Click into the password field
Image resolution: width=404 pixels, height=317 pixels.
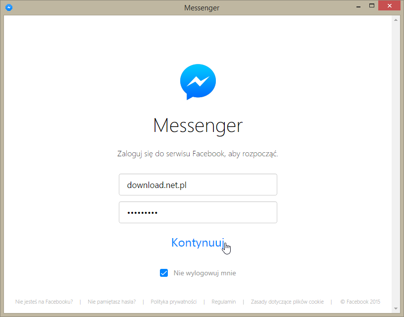point(198,212)
